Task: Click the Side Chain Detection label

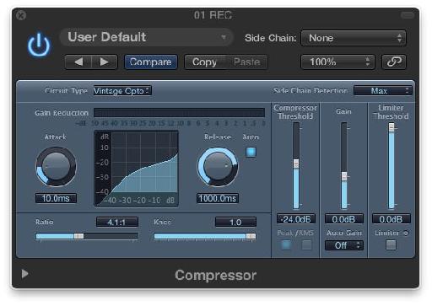Action: click(x=310, y=90)
